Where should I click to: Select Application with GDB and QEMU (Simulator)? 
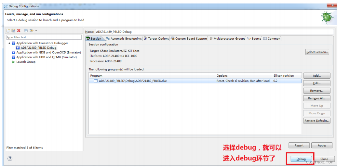pos(46,57)
